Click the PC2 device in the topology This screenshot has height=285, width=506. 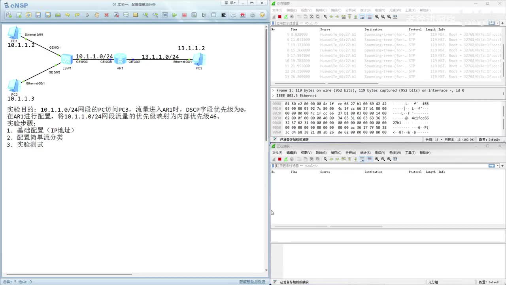click(x=14, y=86)
